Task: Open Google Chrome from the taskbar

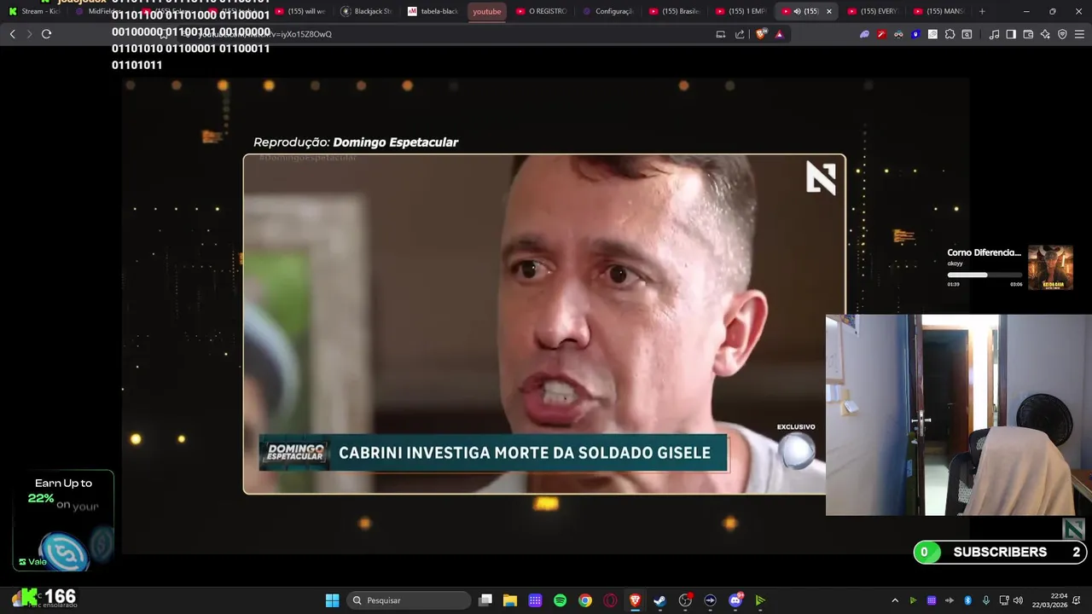Action: pyautogui.click(x=585, y=600)
